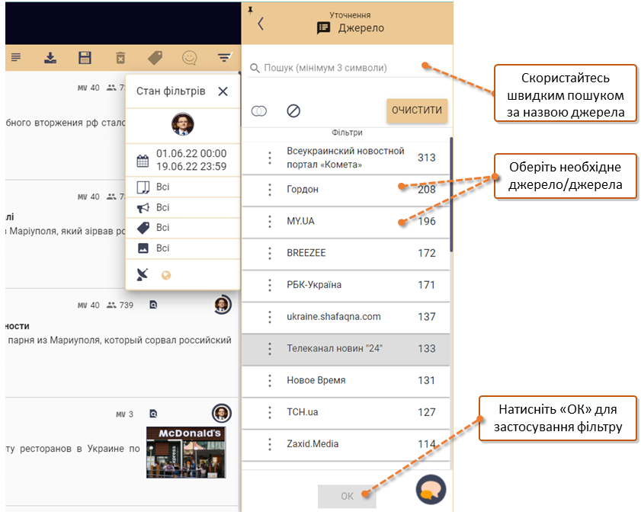
Task: Toggle the exclusion circle-slash icon
Action: coord(293,110)
